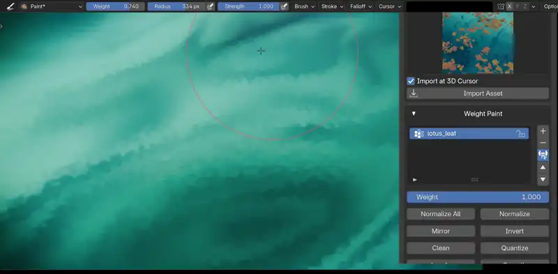Toggle pen pressure for Strength

coord(284,6)
